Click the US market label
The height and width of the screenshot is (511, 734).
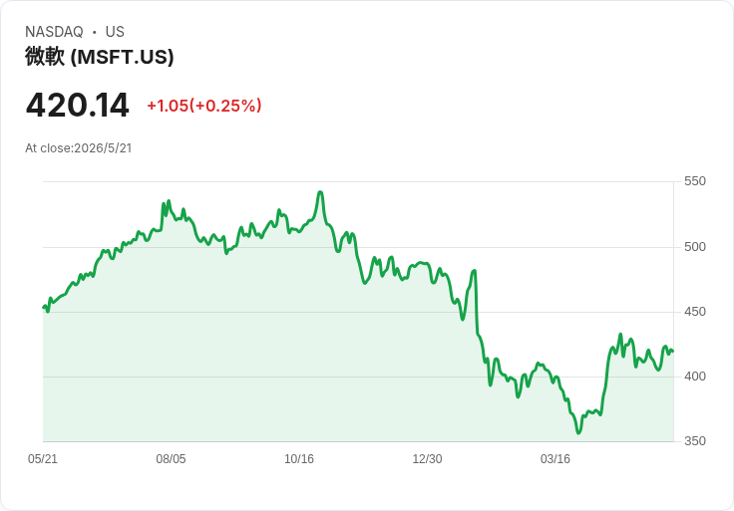115,32
